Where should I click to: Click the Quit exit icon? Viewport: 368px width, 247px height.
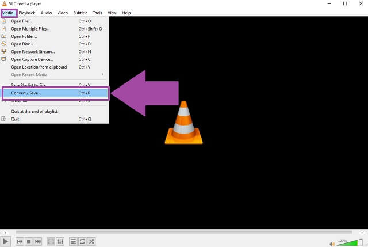point(4,119)
